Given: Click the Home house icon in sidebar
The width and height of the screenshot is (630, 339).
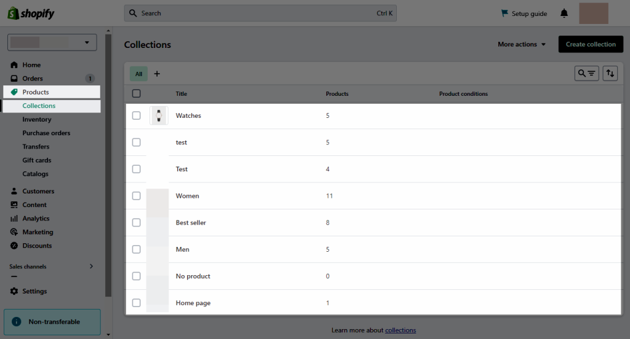Looking at the screenshot, I should pos(14,64).
